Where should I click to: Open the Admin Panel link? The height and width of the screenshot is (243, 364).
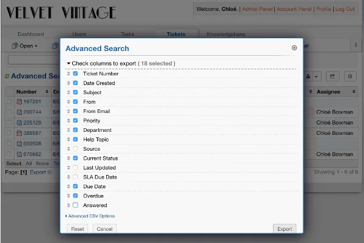257,9
